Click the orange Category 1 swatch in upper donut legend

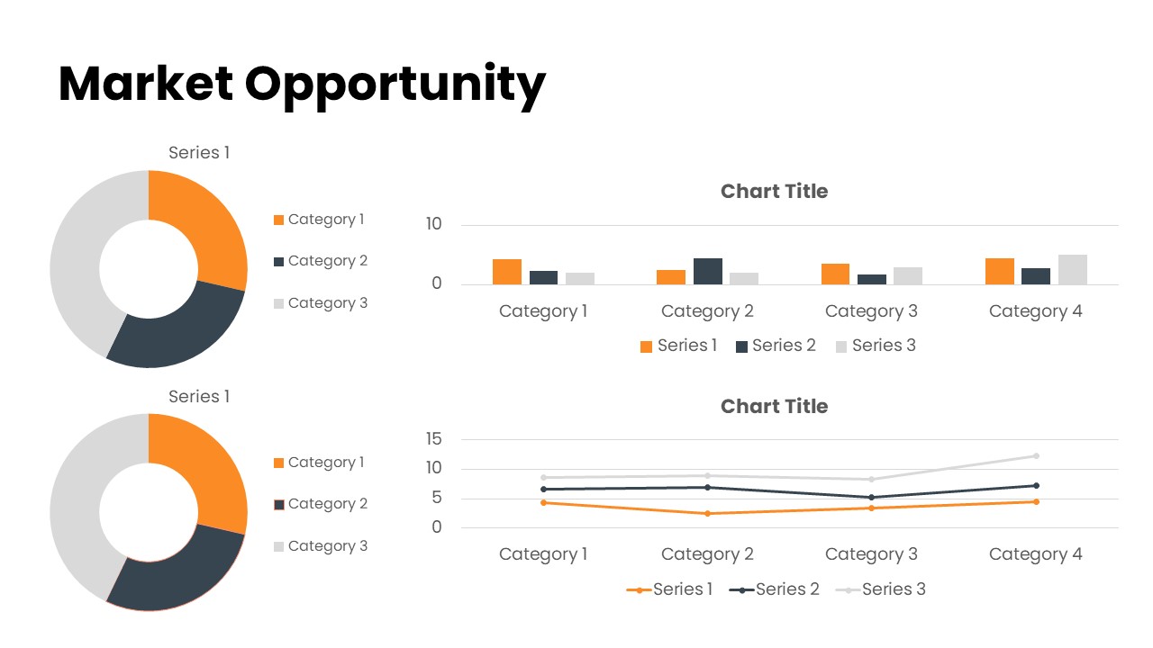pos(279,220)
